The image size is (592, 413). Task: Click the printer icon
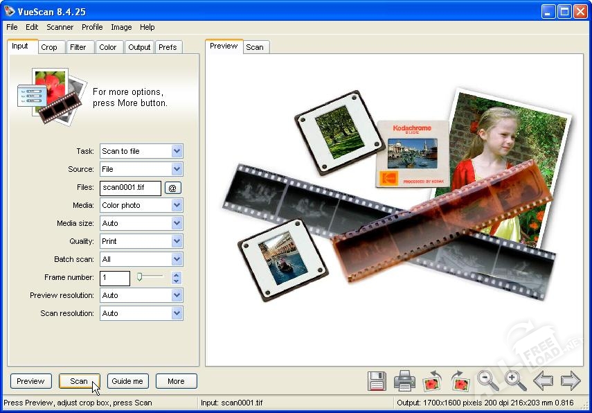[404, 380]
